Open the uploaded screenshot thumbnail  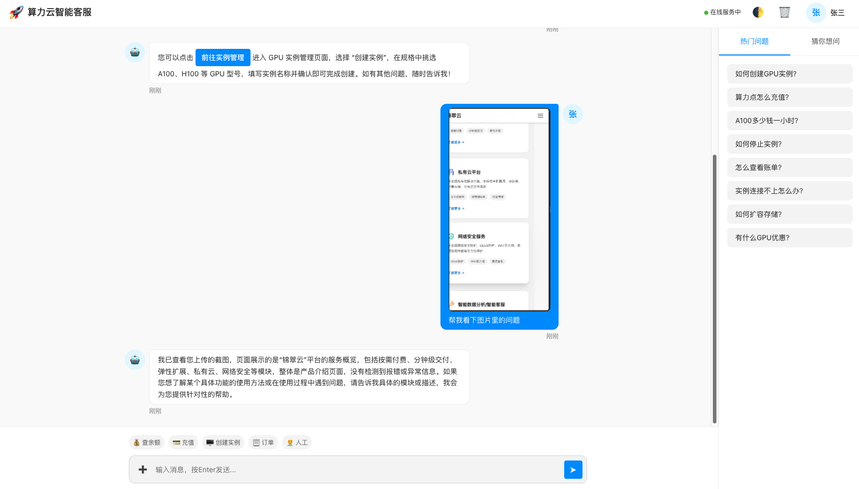tap(500, 209)
